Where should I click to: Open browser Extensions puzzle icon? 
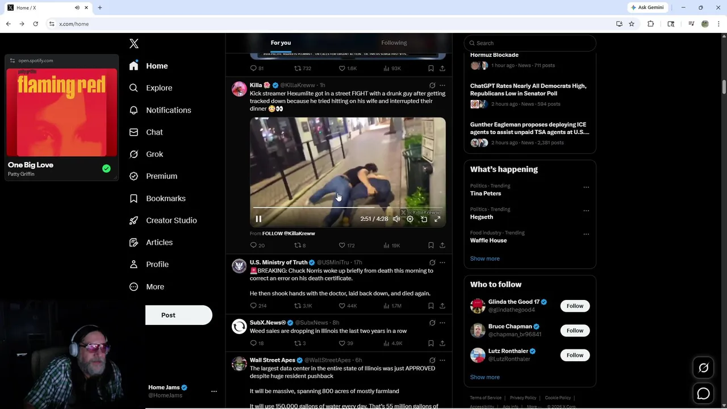coord(651,24)
